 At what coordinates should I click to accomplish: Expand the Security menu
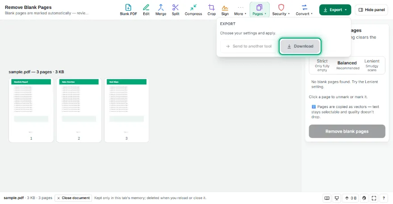click(281, 10)
